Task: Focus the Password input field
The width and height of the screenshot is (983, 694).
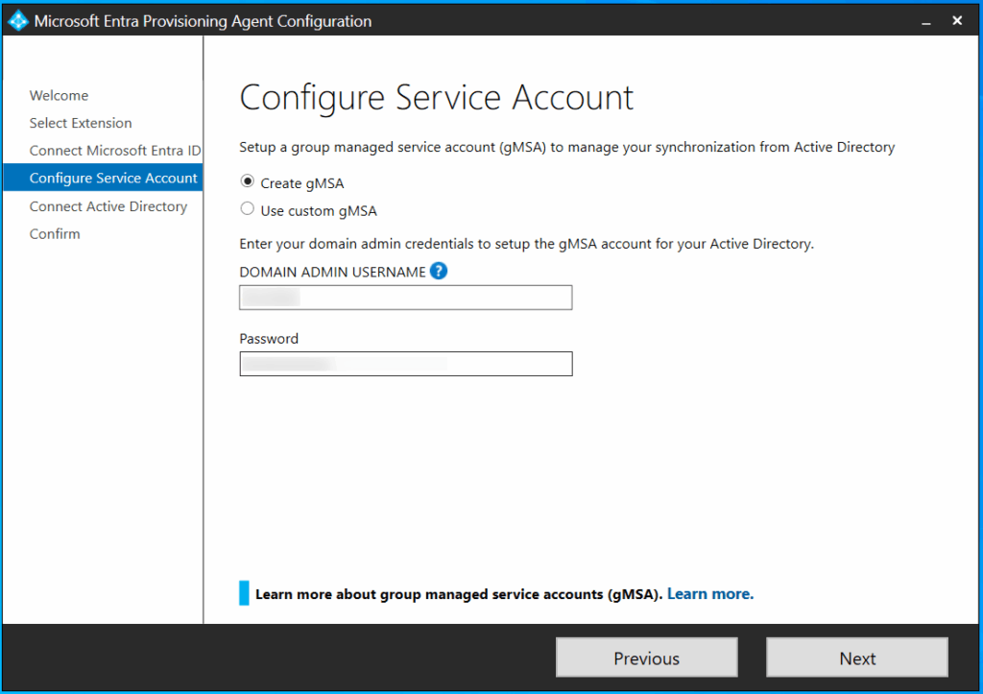Action: 405,364
